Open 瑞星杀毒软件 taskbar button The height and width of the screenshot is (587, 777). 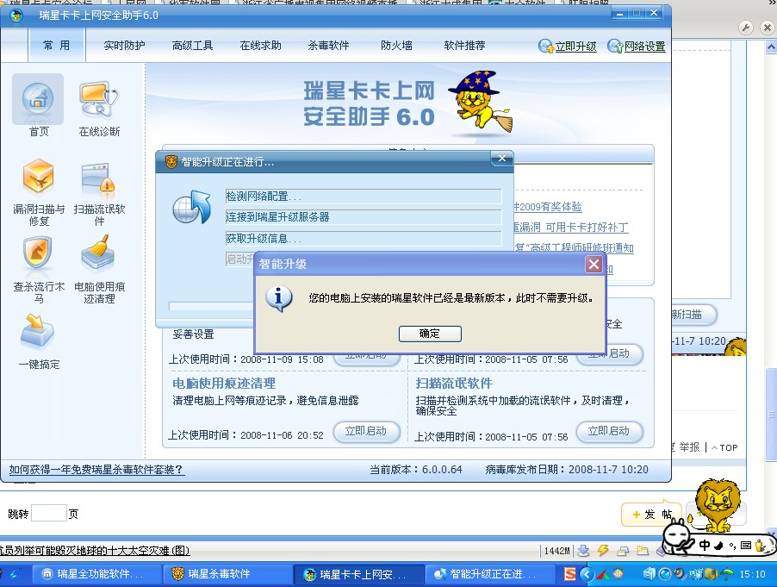click(x=228, y=574)
